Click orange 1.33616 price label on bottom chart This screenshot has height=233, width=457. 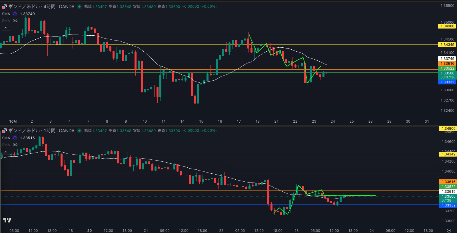tap(448, 182)
